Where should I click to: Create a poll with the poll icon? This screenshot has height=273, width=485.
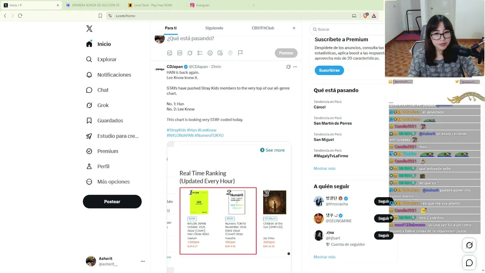click(x=200, y=53)
